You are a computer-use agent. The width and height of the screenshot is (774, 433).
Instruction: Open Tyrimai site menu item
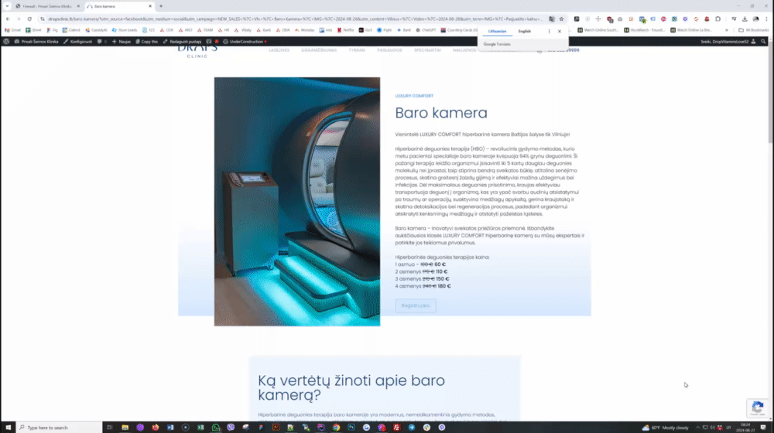click(x=357, y=50)
